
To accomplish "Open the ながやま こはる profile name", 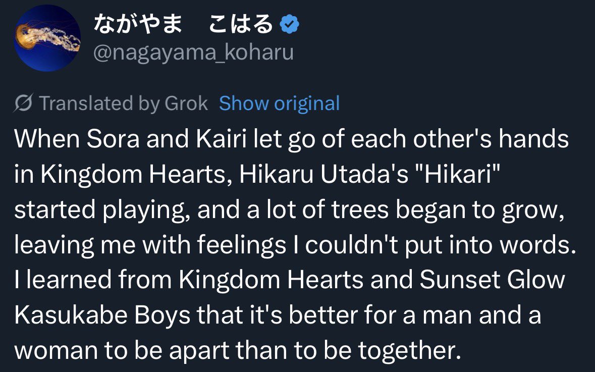I will [183, 24].
